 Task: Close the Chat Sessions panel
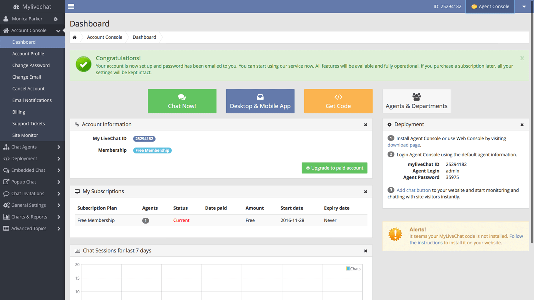(366, 251)
